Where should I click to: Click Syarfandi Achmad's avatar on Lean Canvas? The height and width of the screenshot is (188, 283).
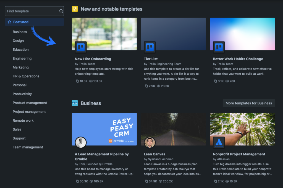[150, 142]
